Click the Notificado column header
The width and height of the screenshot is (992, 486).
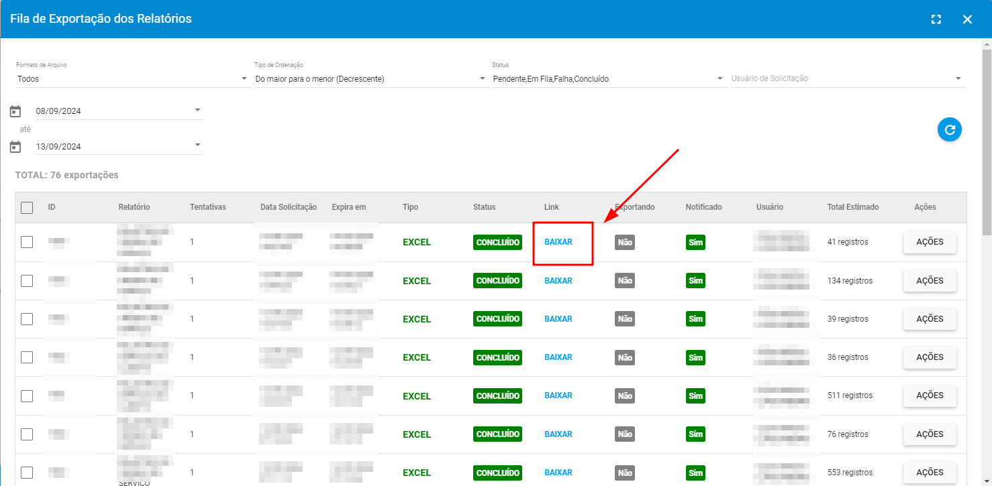[704, 207]
